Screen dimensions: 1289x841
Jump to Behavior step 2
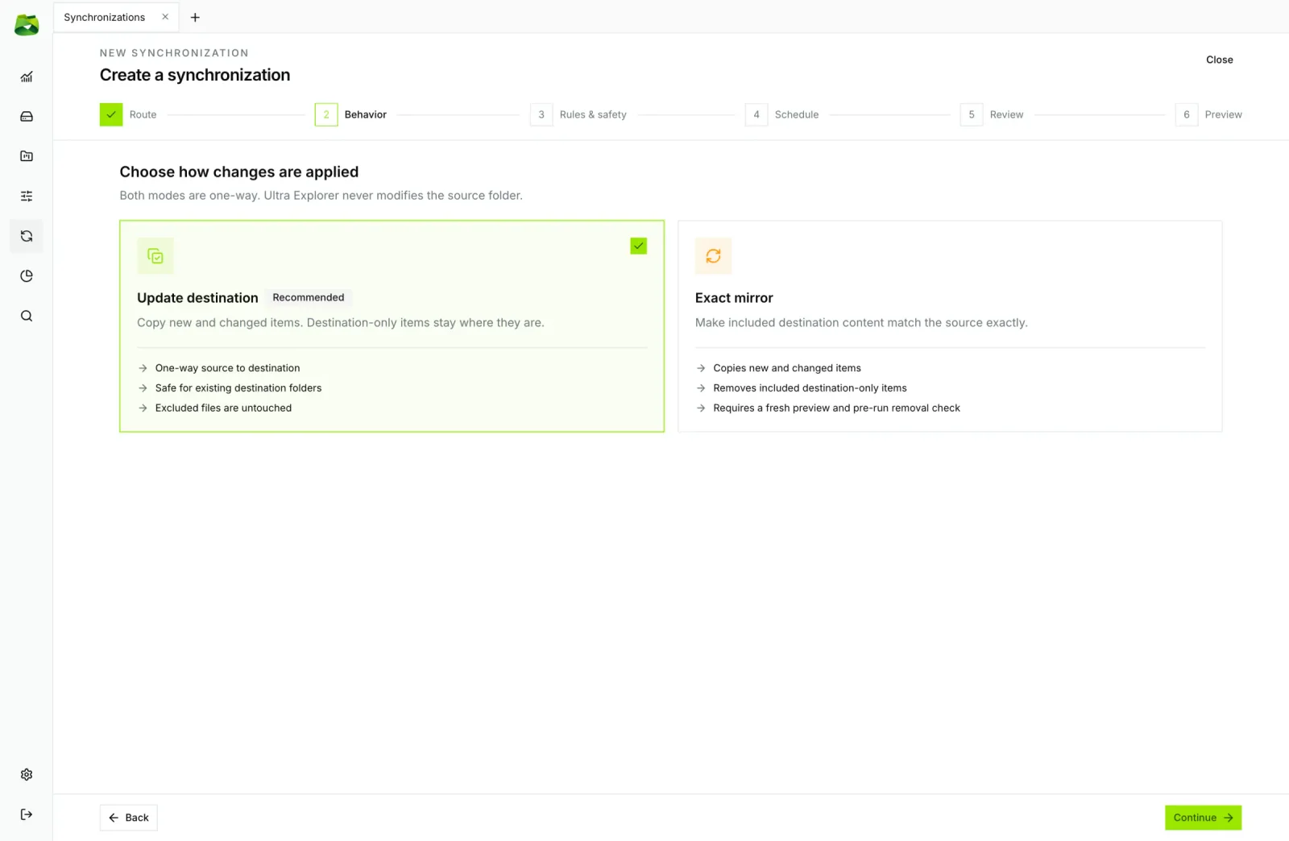351,114
